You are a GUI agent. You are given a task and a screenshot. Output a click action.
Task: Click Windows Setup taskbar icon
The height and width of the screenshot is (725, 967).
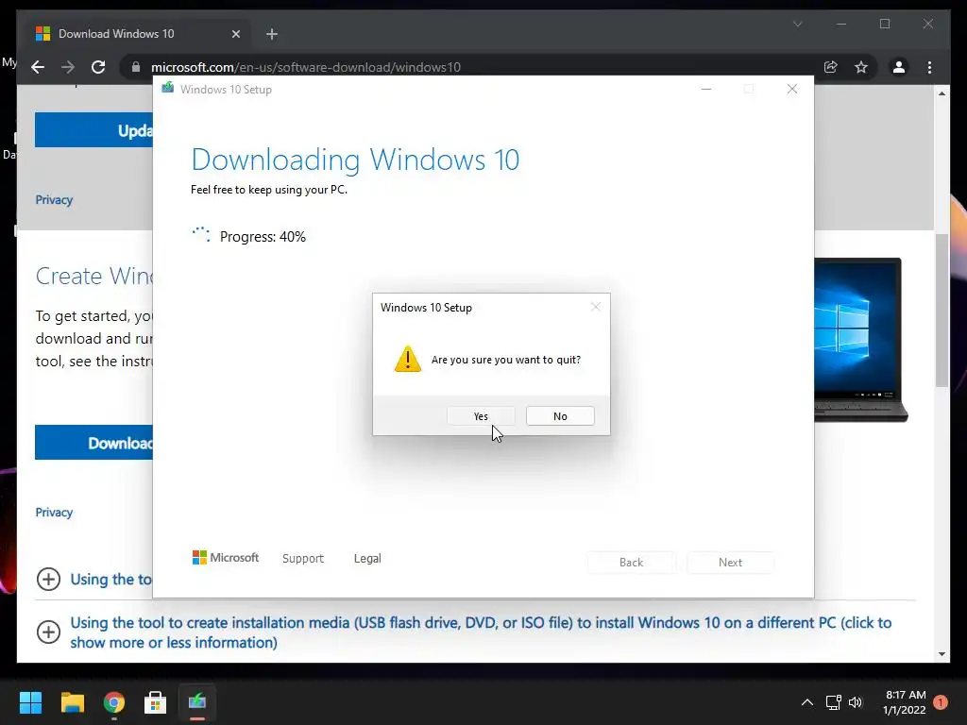pos(197,702)
